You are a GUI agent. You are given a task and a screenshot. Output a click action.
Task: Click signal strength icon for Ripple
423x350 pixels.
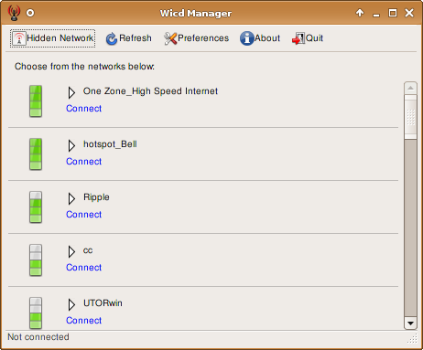[x=36, y=207]
